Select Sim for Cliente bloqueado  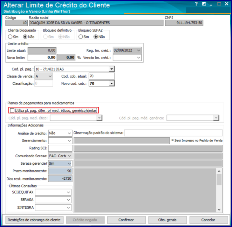pos(10,37)
